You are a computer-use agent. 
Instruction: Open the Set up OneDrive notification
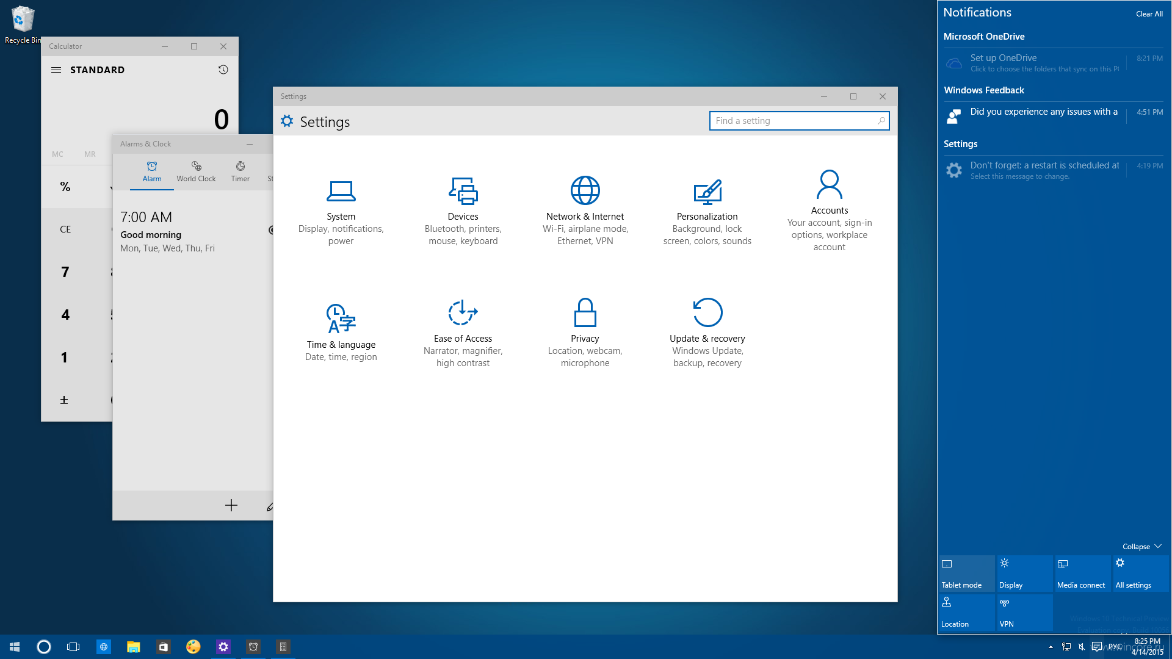pos(1053,63)
